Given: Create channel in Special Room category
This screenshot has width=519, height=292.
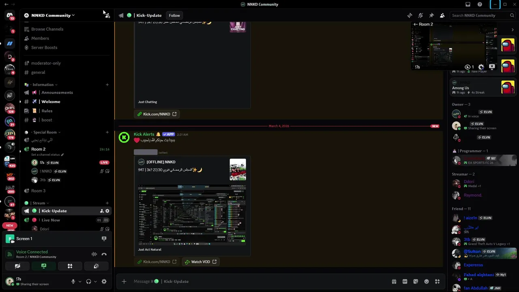Looking at the screenshot, I should pyautogui.click(x=107, y=132).
